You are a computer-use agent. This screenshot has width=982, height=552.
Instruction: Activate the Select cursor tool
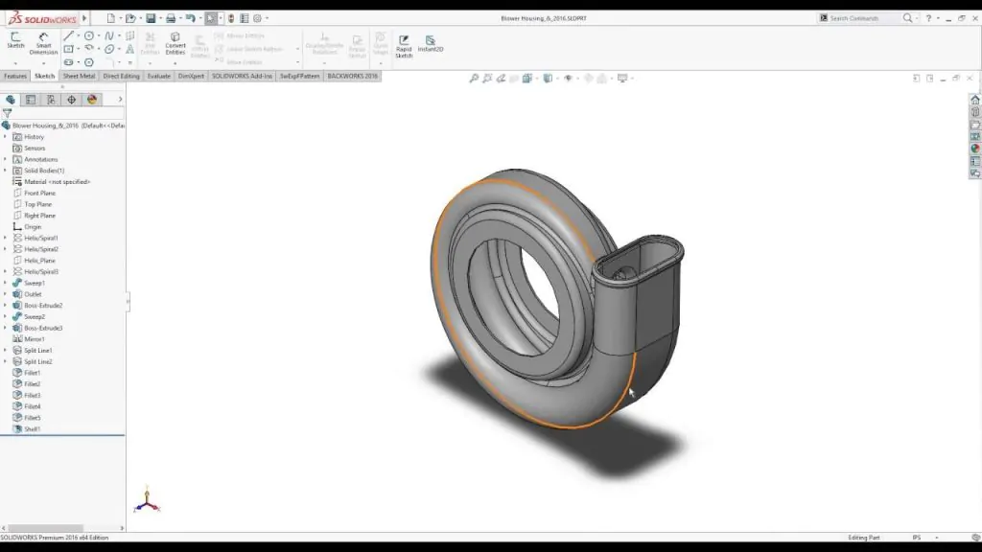pyautogui.click(x=211, y=18)
